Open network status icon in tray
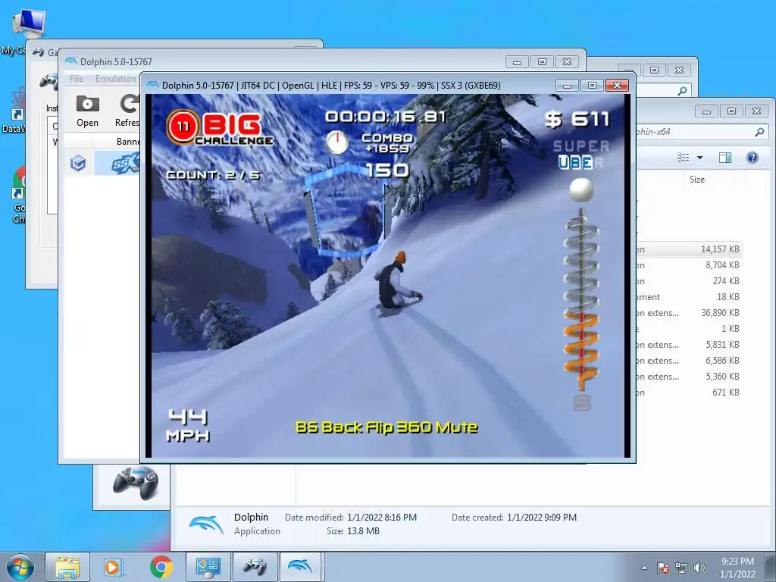The image size is (776, 582). click(681, 568)
